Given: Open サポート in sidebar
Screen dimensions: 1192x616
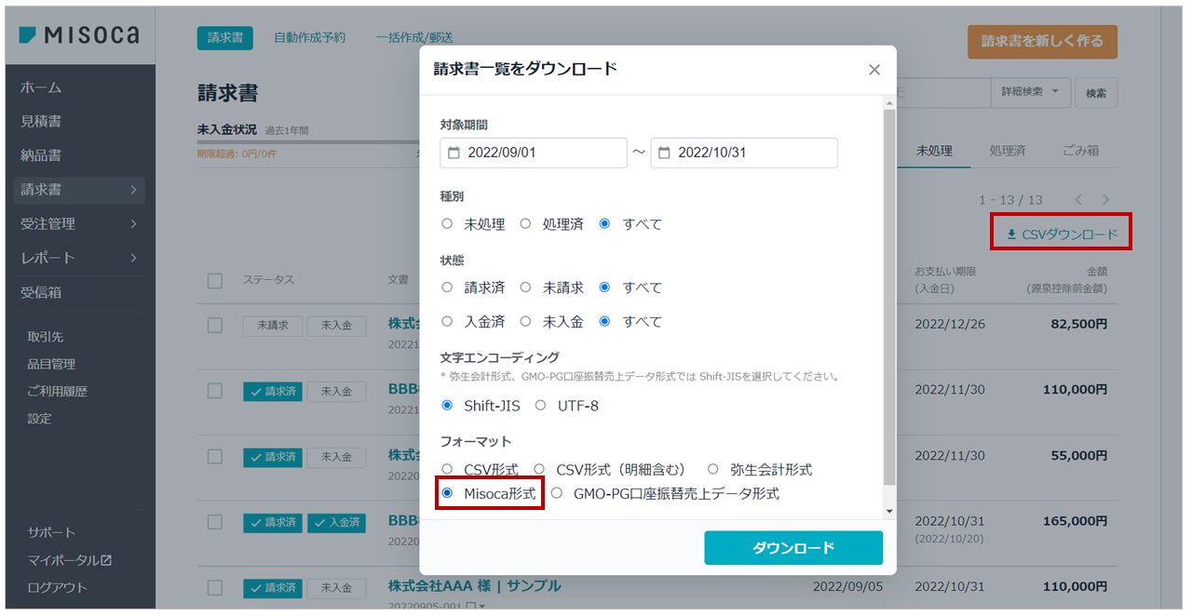Looking at the screenshot, I should click(52, 532).
